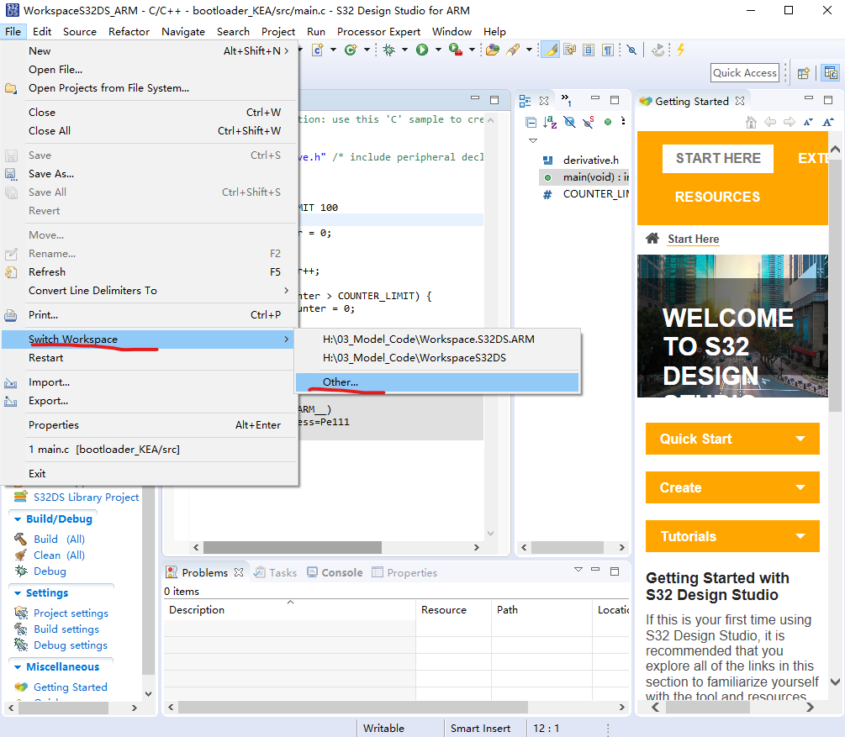Close the Getting Started tab
The height and width of the screenshot is (737, 845).
(740, 101)
